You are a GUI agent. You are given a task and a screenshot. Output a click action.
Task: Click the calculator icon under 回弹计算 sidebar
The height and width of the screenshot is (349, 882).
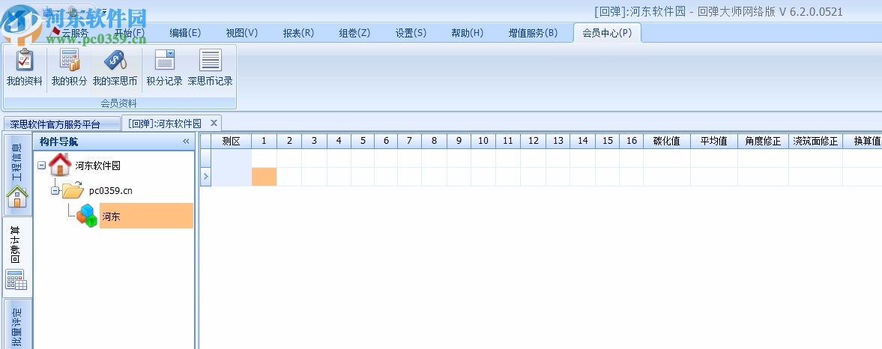[x=16, y=280]
